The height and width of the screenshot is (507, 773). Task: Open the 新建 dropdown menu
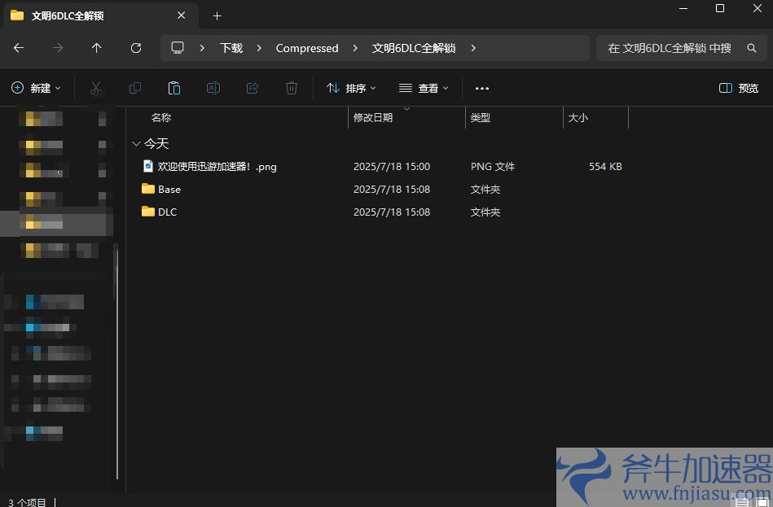pyautogui.click(x=37, y=88)
